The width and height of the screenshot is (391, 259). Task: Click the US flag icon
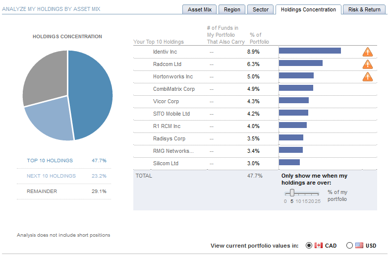[359, 246]
